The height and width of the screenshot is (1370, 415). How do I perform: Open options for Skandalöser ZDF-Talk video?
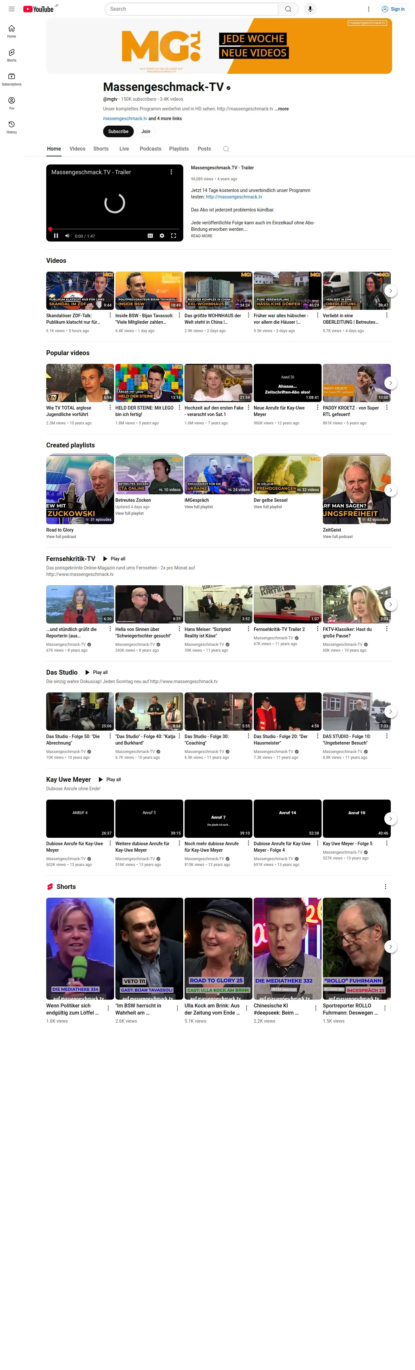coord(110,315)
